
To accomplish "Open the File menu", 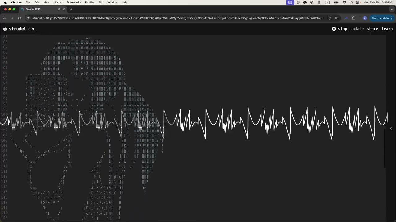I will click(x=28, y=2).
